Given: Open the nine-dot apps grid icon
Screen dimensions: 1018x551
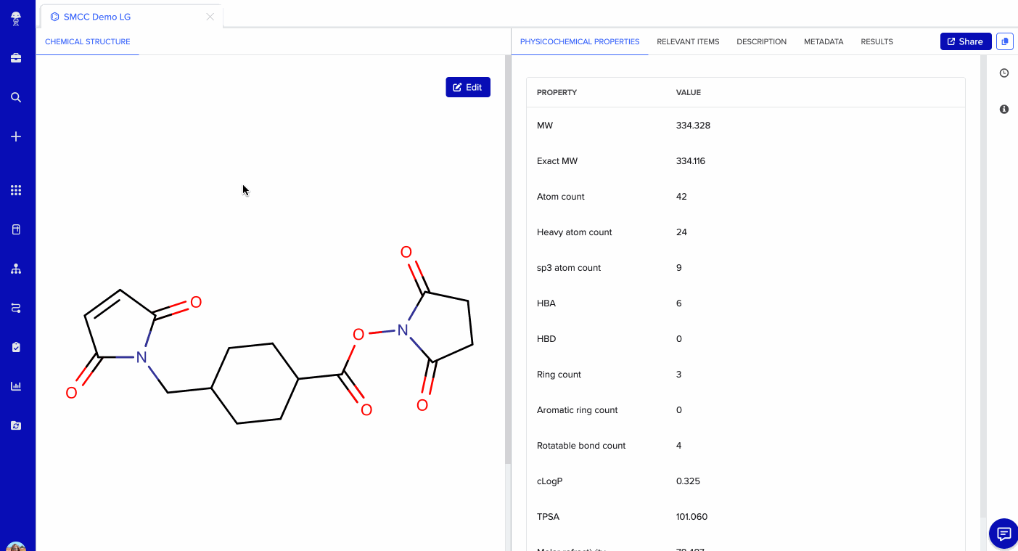Looking at the screenshot, I should coord(16,190).
